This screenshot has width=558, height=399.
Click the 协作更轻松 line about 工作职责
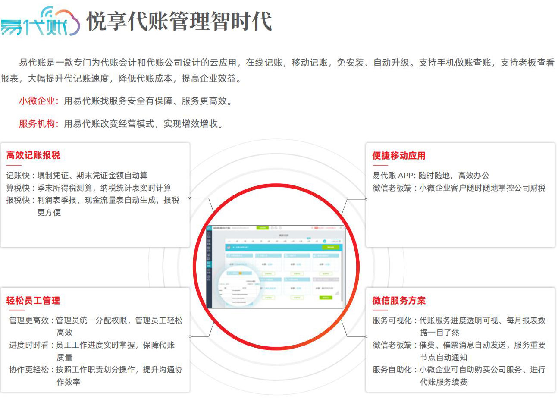point(96,376)
